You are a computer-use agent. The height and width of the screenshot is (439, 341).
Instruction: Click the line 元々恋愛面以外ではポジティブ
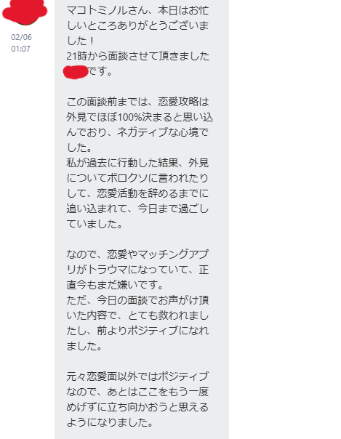[x=137, y=376]
